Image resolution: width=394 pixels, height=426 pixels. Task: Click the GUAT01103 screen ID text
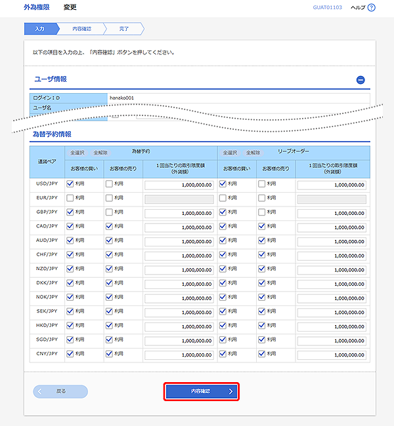click(327, 7)
